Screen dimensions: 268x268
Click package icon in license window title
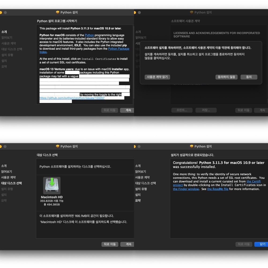click(192, 12)
